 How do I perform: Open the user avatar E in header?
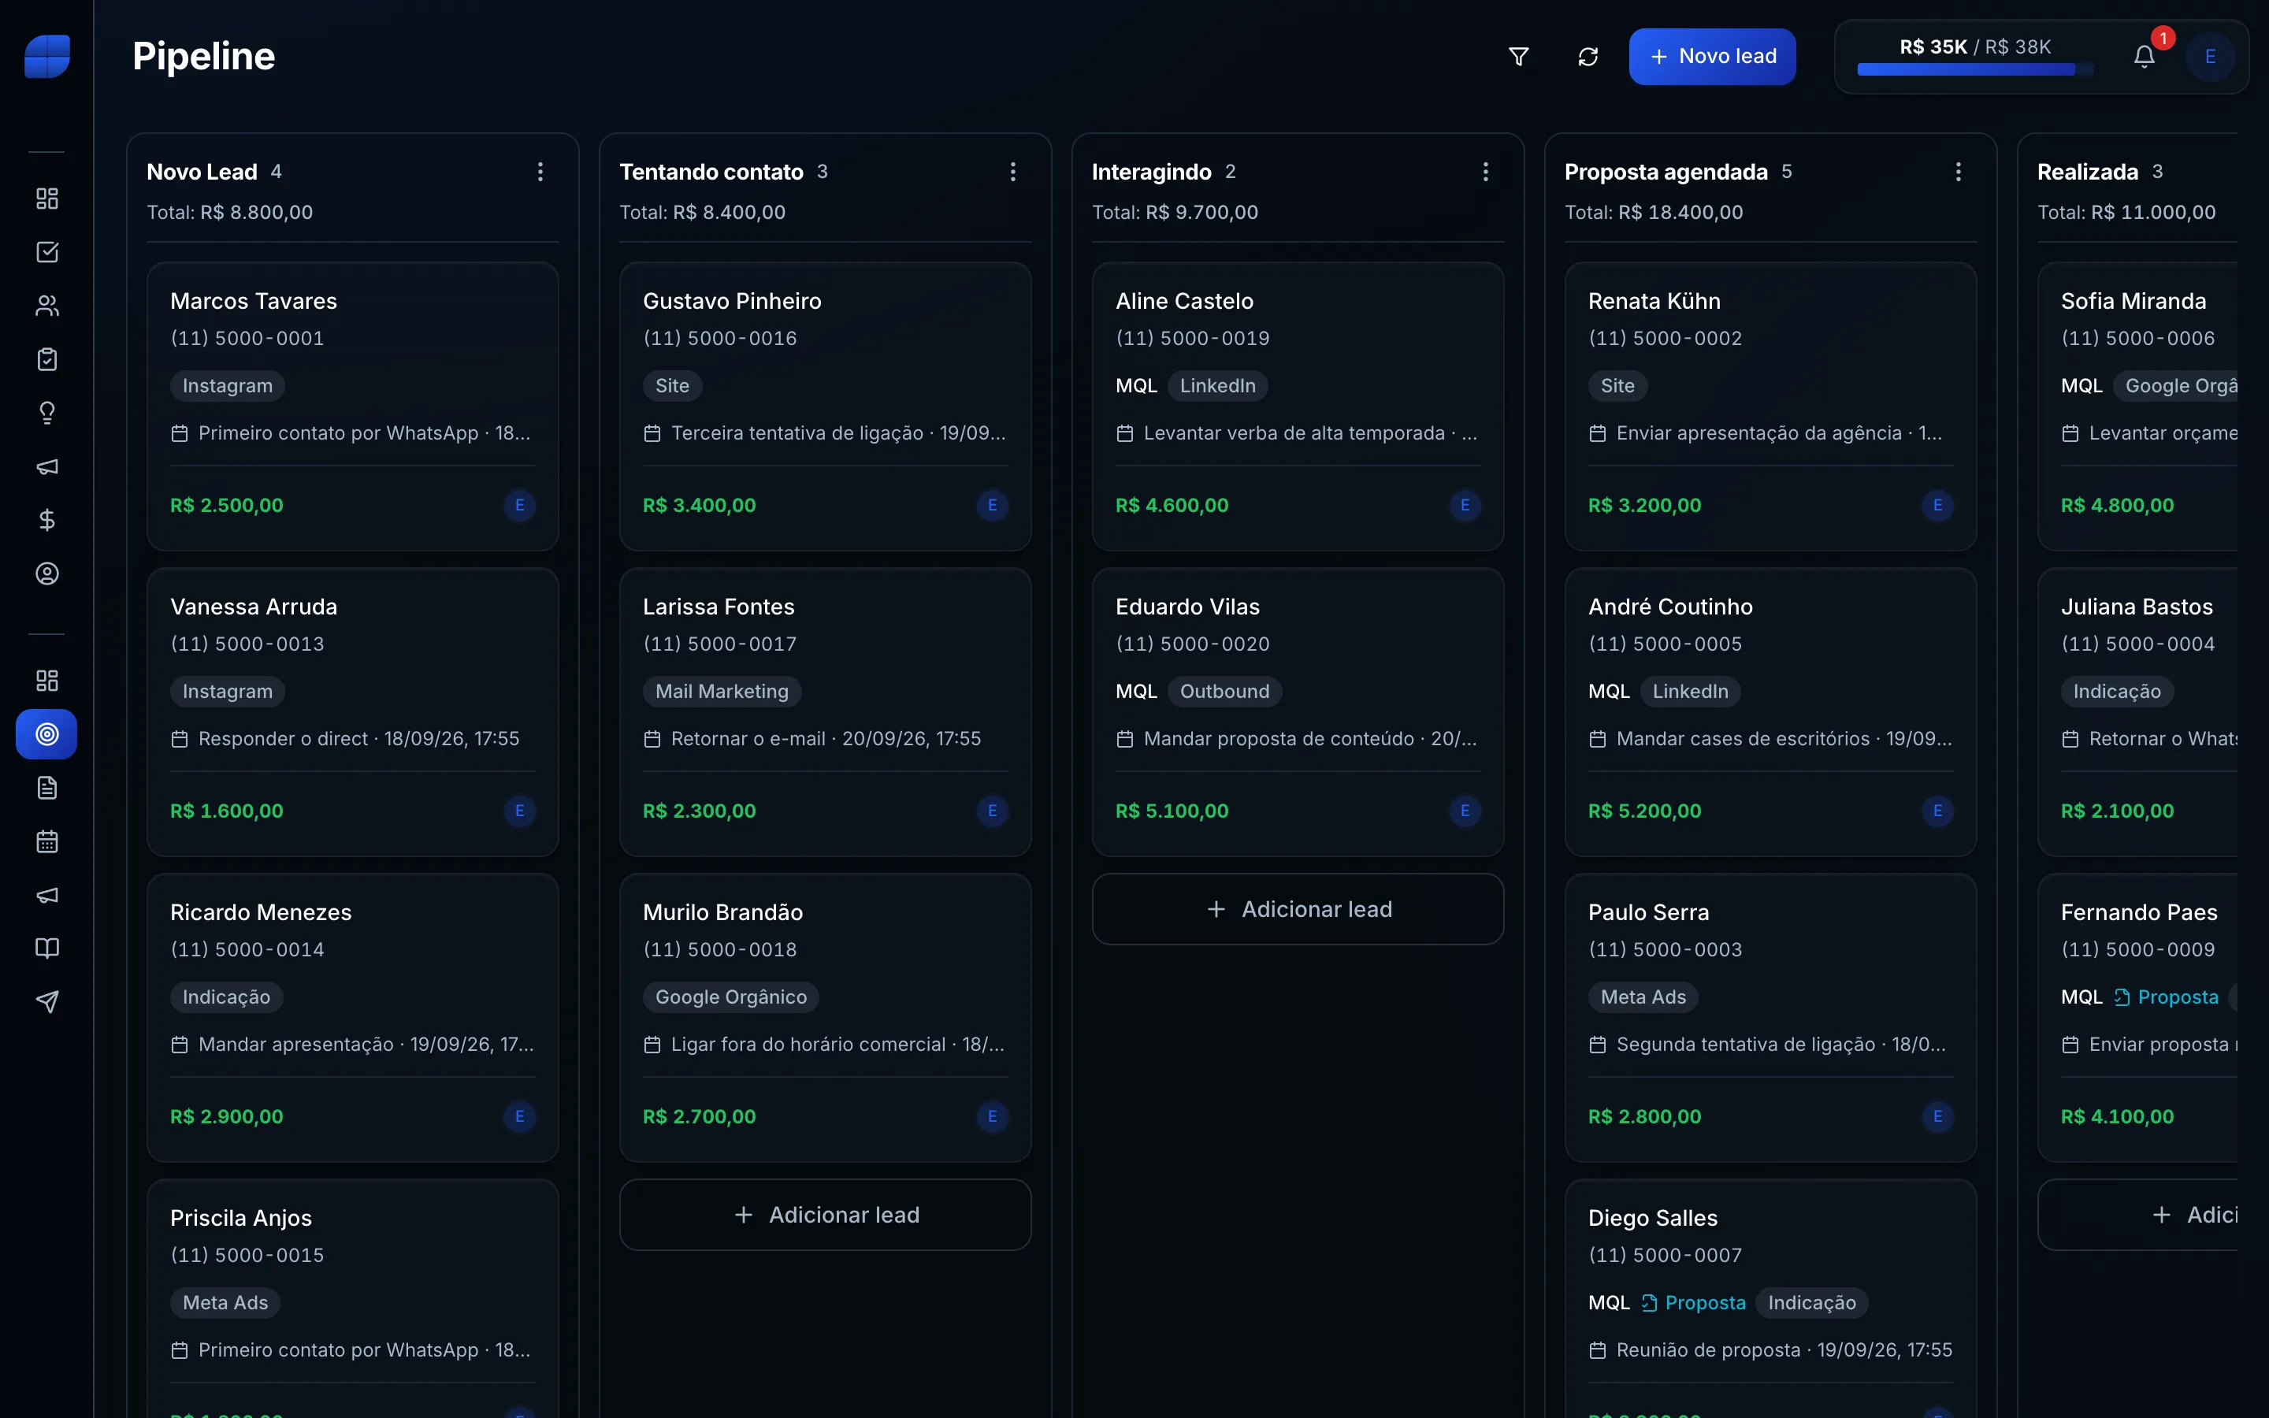(2210, 56)
